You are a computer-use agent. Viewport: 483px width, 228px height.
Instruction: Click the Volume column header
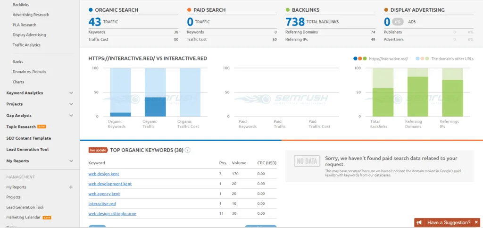tap(239, 163)
